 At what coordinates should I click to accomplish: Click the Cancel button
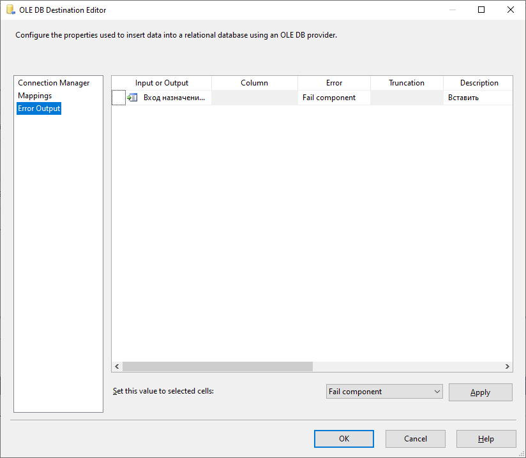[x=415, y=438]
